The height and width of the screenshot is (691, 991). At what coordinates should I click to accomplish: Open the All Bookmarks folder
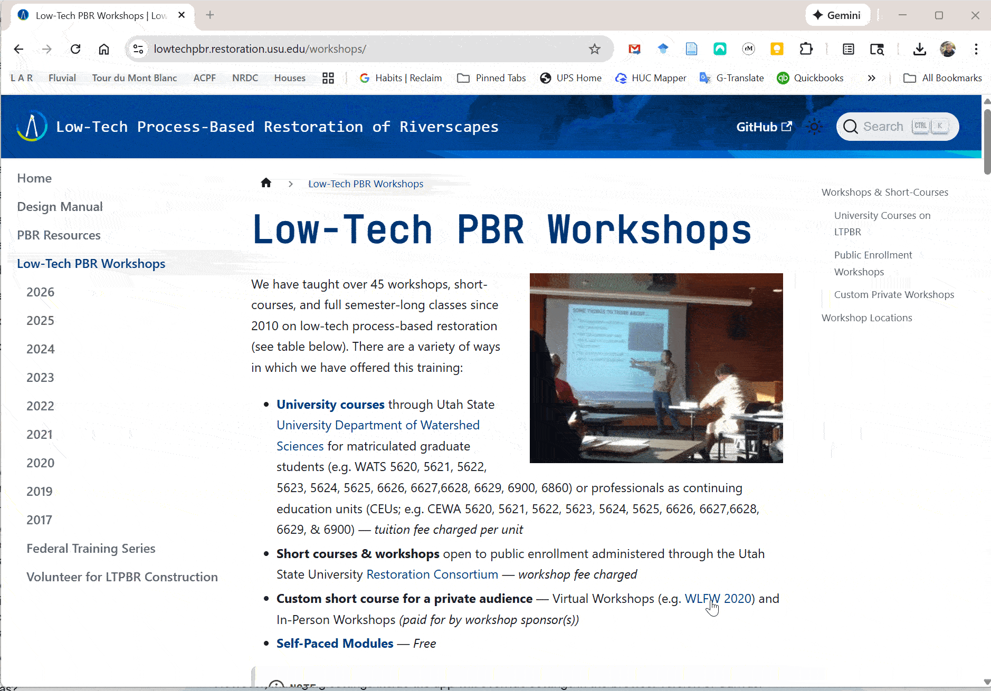(x=942, y=78)
